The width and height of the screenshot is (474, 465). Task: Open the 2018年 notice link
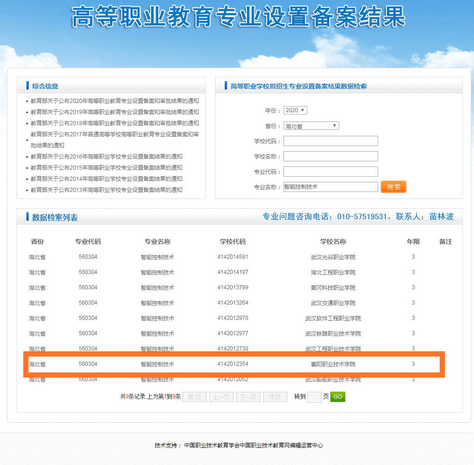coord(115,123)
